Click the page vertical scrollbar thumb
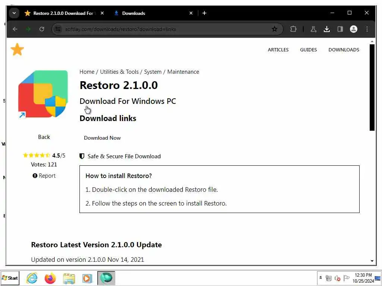The width and height of the screenshot is (382, 286). [372, 88]
